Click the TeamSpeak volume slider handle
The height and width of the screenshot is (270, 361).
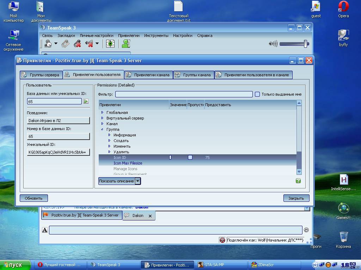(306, 44)
